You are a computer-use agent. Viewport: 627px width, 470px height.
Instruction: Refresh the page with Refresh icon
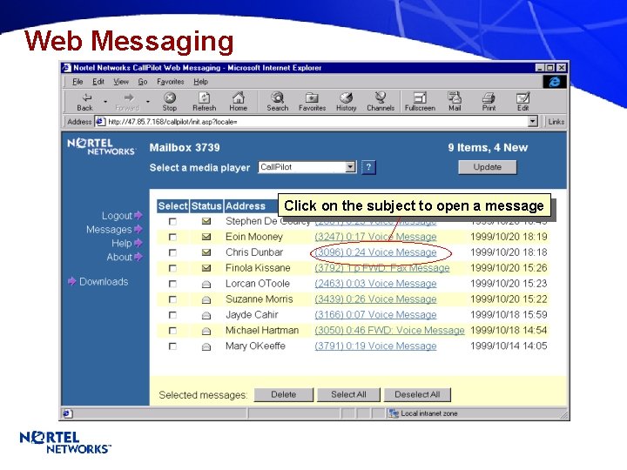click(205, 102)
